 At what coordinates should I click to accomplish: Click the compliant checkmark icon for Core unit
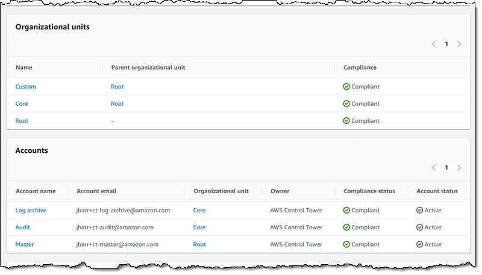[346, 104]
